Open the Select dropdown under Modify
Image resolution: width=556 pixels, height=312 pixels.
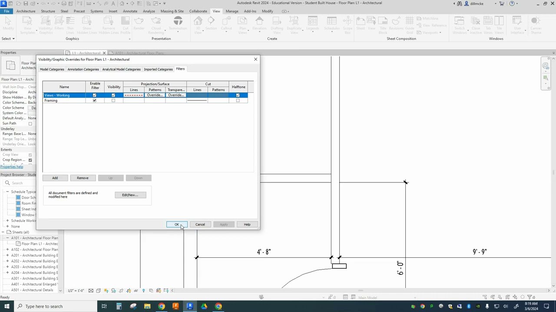coord(8,39)
